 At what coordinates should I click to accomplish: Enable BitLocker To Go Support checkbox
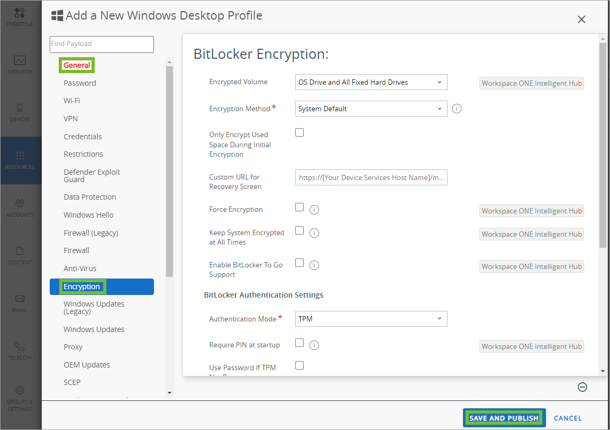click(x=299, y=263)
